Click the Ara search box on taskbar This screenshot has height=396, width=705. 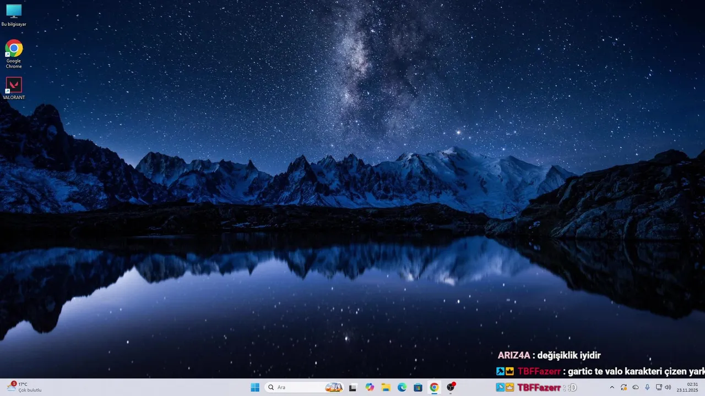tap(305, 387)
